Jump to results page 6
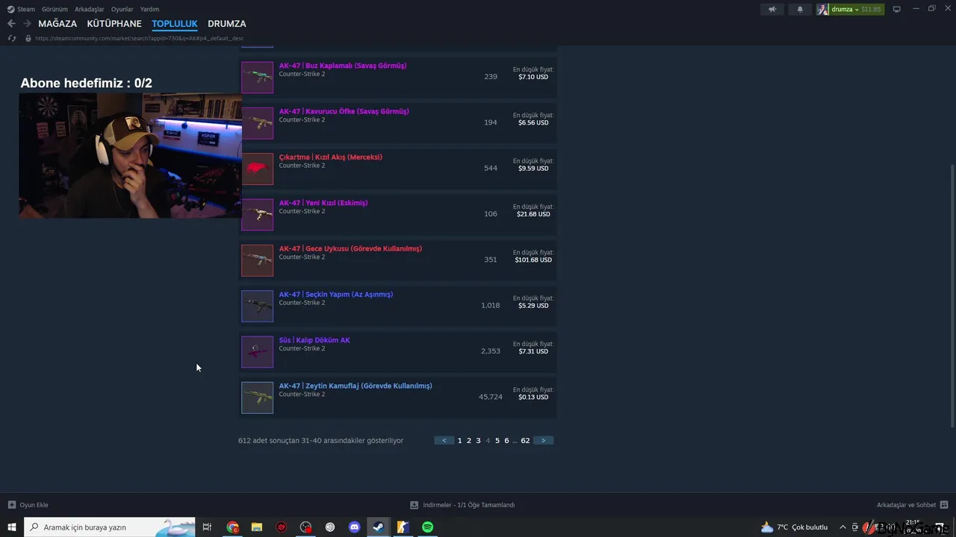 pyautogui.click(x=506, y=441)
